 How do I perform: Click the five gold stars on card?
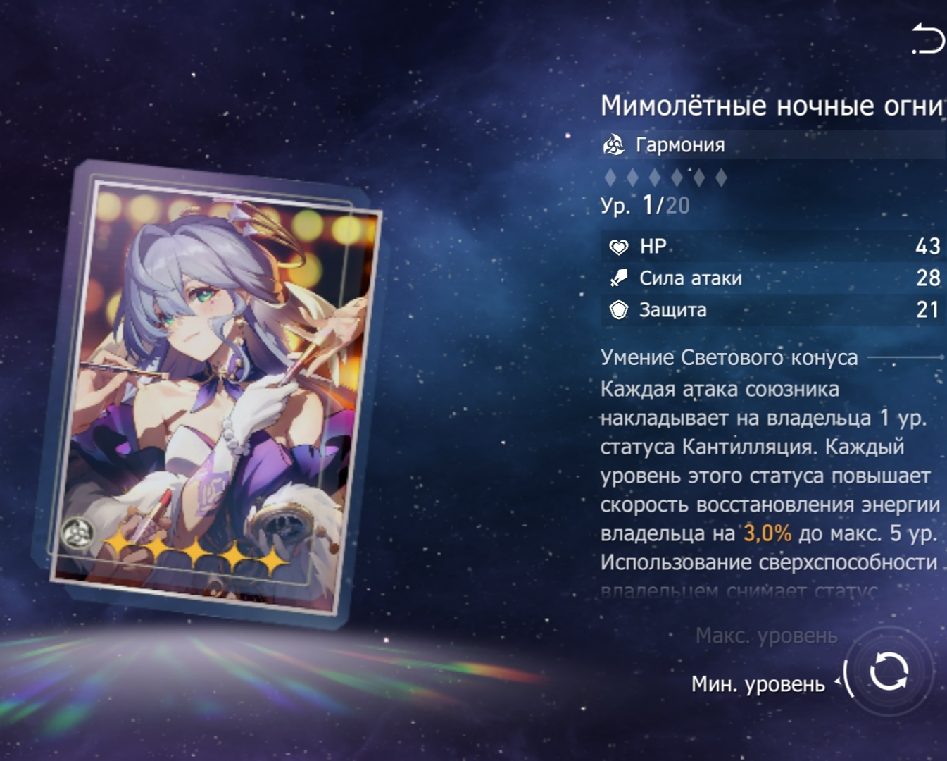pyautogui.click(x=194, y=552)
